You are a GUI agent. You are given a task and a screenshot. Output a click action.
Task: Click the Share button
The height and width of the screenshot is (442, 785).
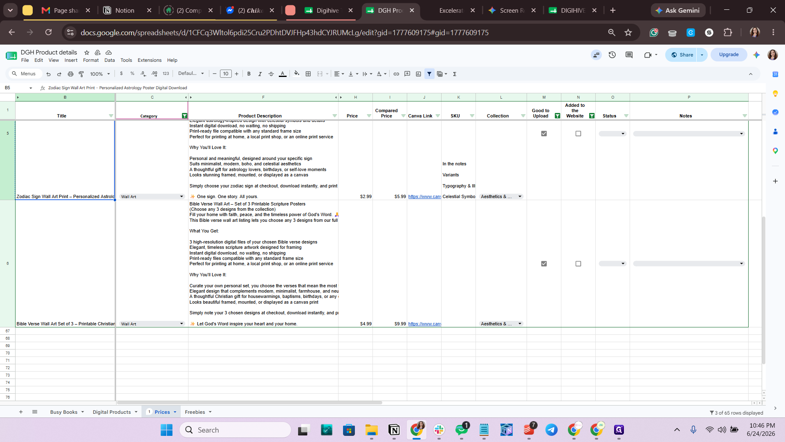point(682,55)
